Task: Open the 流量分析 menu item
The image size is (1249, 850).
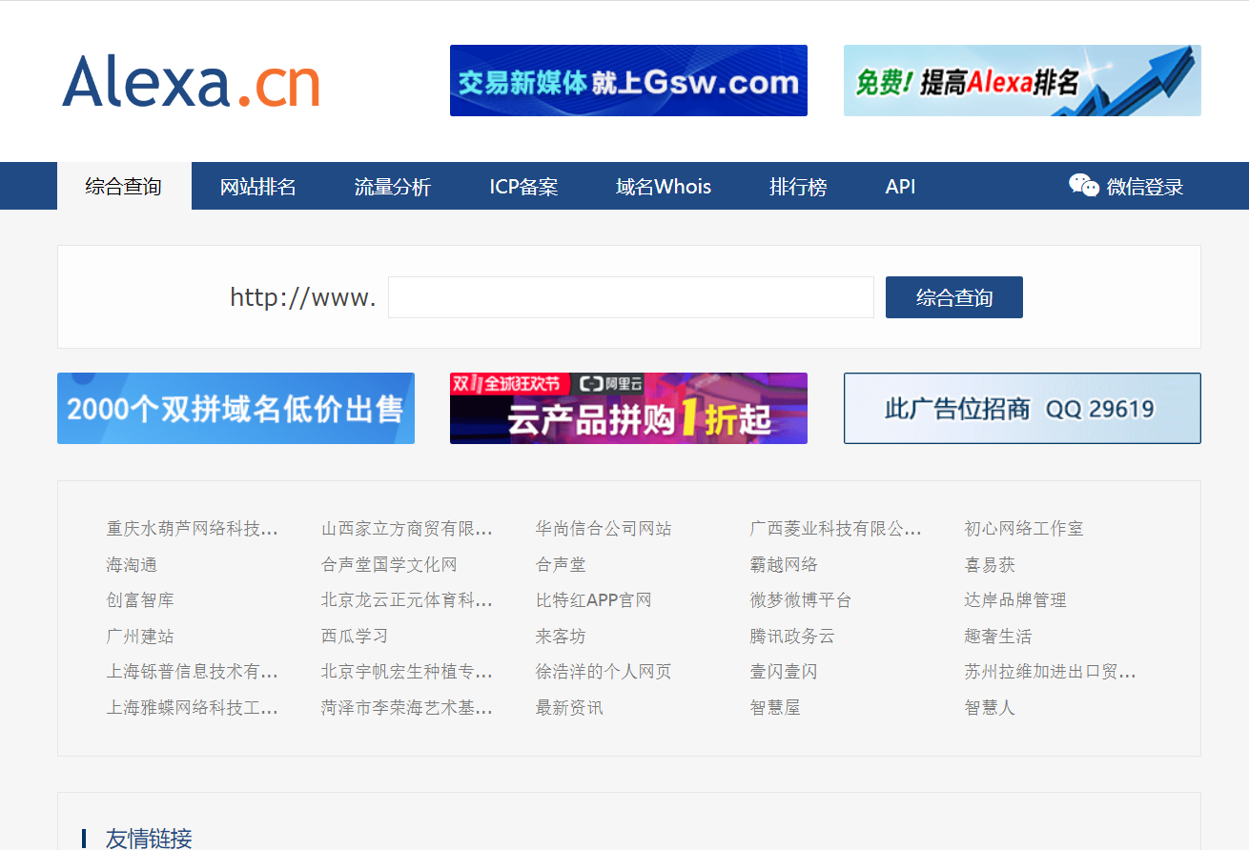Action: point(392,187)
